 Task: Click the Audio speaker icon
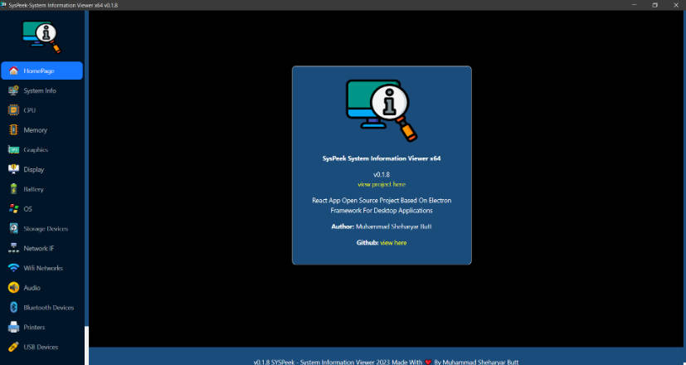(x=13, y=288)
